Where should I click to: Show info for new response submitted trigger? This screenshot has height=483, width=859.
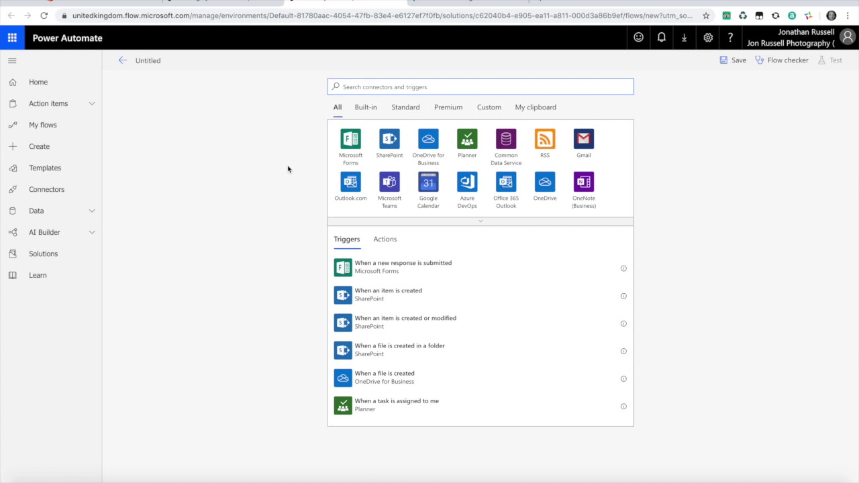point(623,268)
